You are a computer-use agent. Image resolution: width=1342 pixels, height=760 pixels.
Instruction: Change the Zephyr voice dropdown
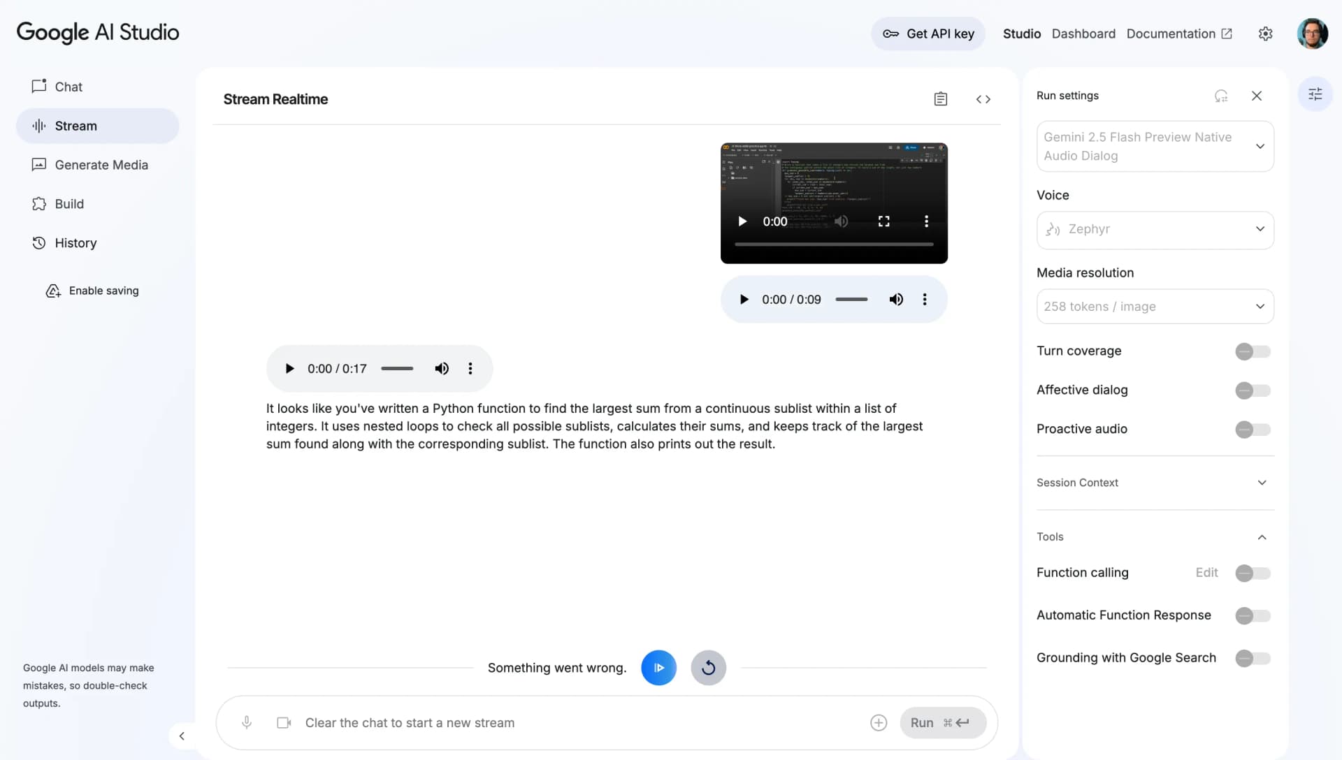click(1154, 229)
